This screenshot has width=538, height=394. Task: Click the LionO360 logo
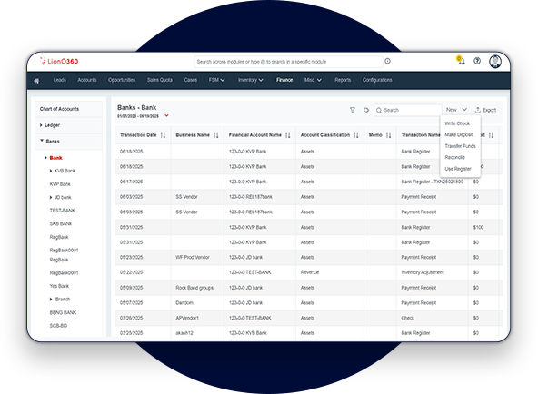coord(59,62)
